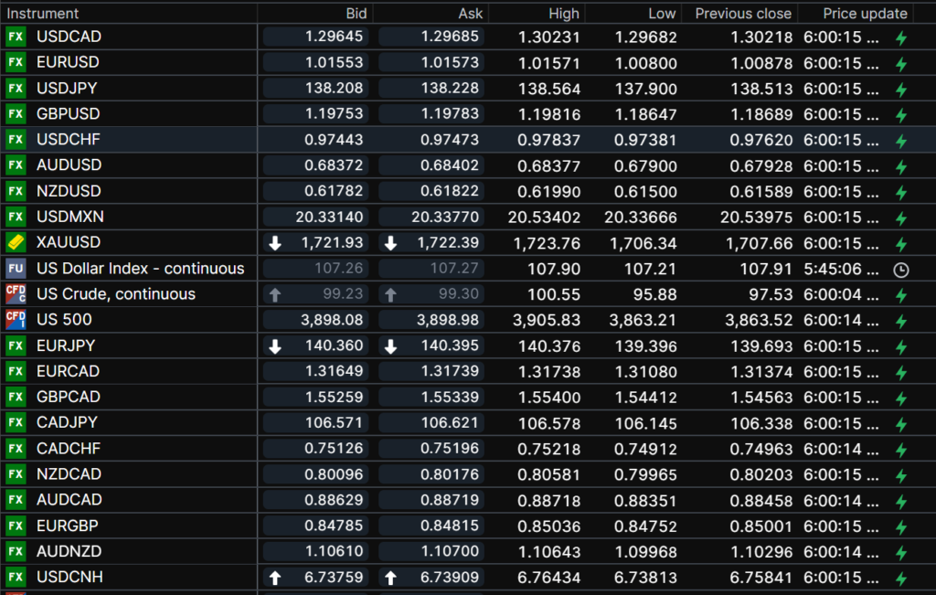
Task: Click the Price update column header
Action: tap(864, 14)
